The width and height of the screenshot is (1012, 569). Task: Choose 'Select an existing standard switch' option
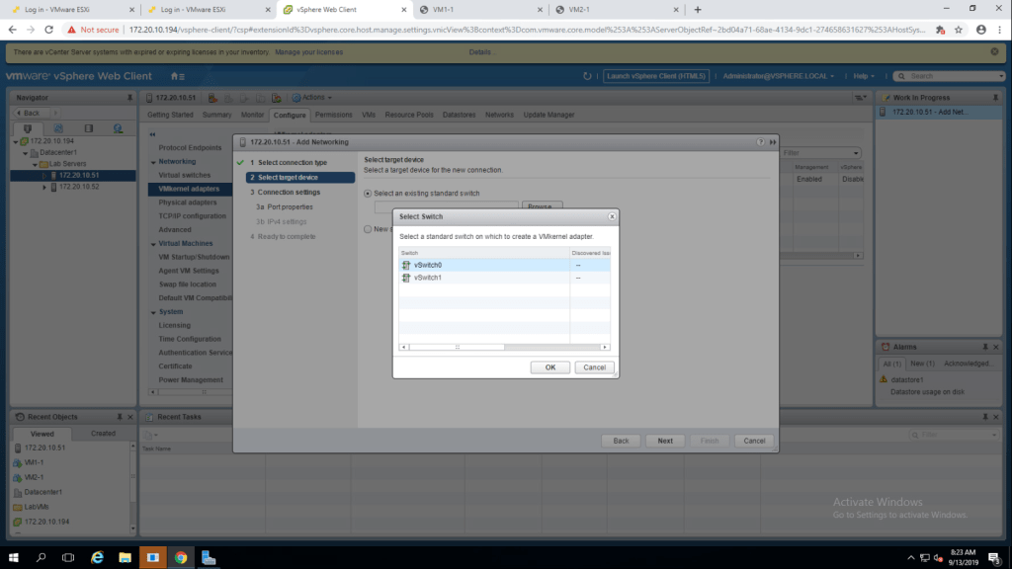point(369,194)
